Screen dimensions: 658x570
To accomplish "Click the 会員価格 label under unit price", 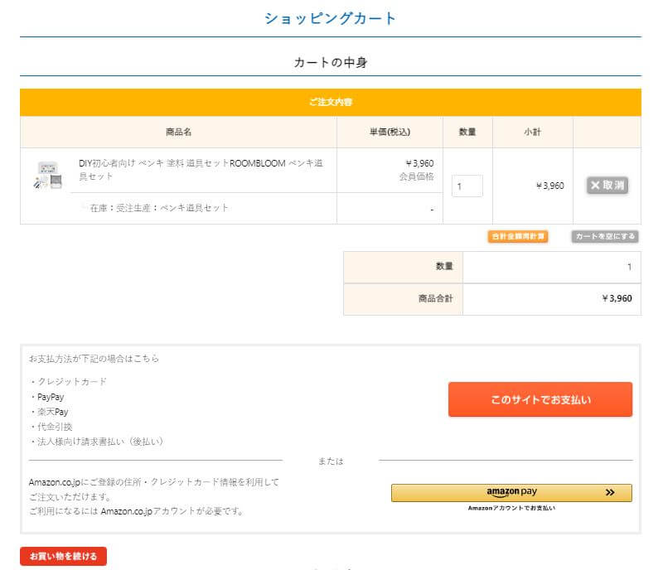I will tap(416, 176).
